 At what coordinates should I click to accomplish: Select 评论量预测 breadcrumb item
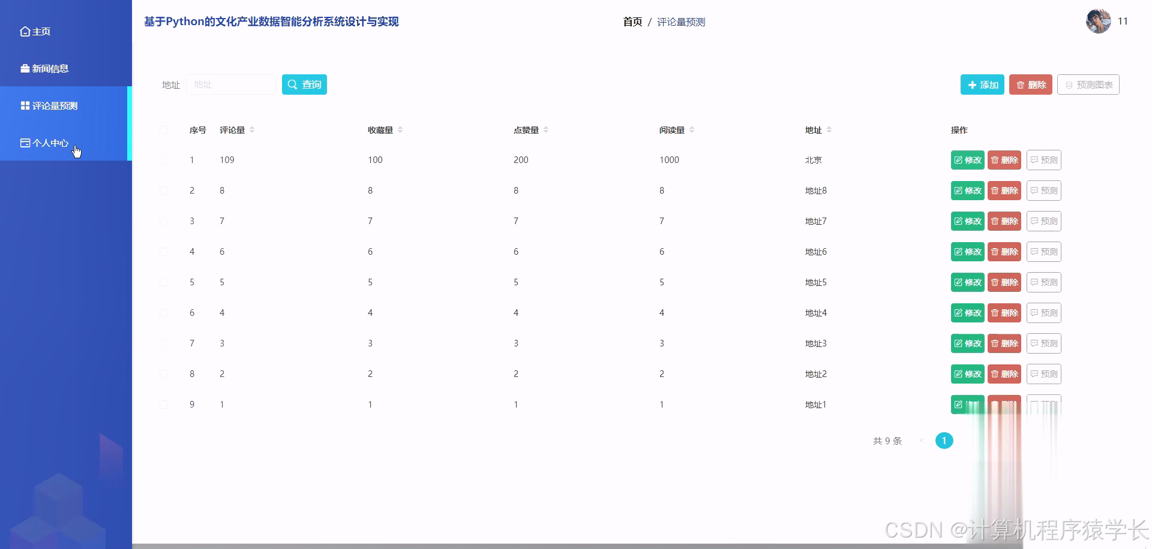coord(681,22)
